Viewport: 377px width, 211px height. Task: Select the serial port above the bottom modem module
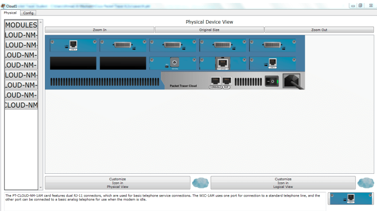(x=272, y=45)
